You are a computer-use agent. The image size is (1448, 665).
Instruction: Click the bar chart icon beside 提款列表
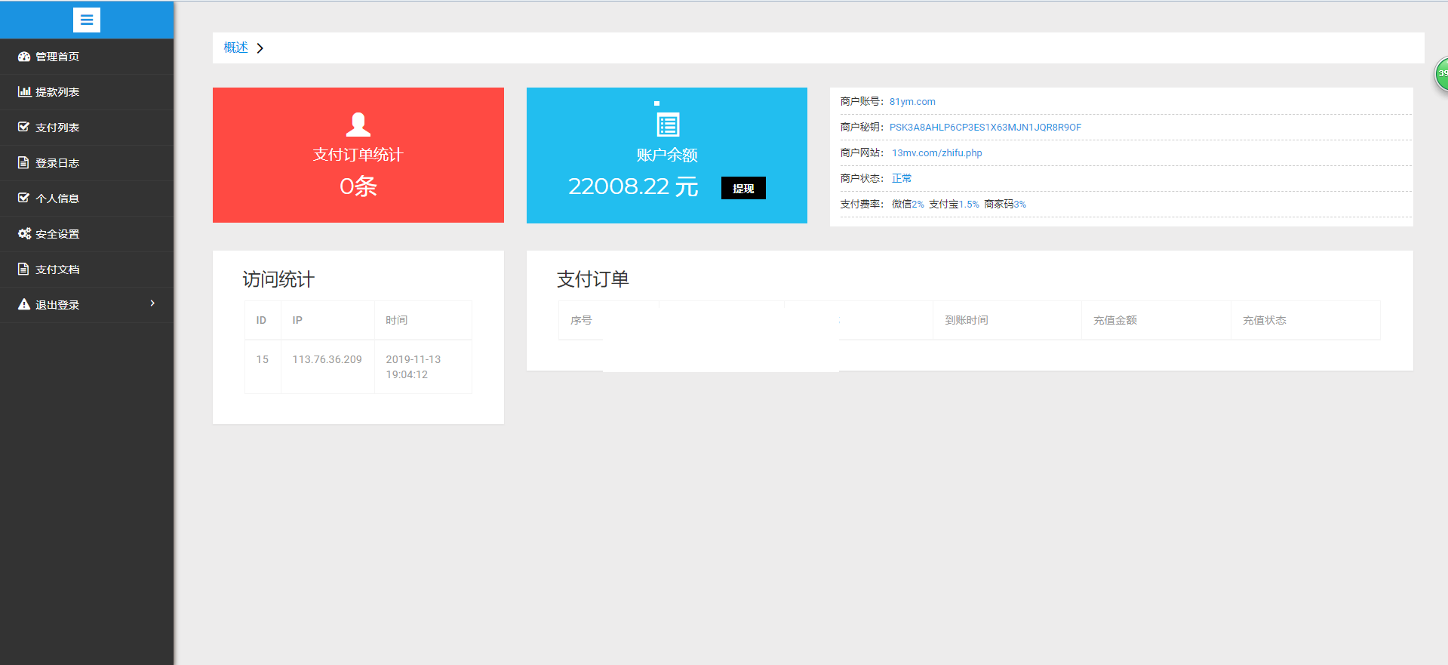coord(24,92)
